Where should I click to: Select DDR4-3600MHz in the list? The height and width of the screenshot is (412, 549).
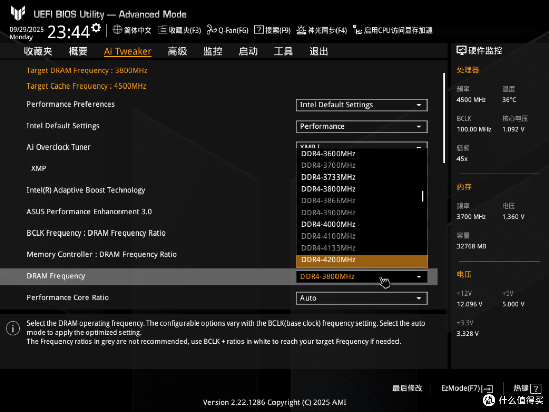362,154
